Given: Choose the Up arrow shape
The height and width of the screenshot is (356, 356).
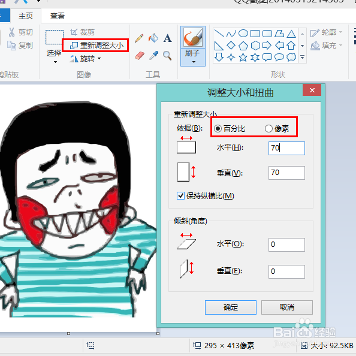Looking at the screenshot, I should [x=291, y=46].
